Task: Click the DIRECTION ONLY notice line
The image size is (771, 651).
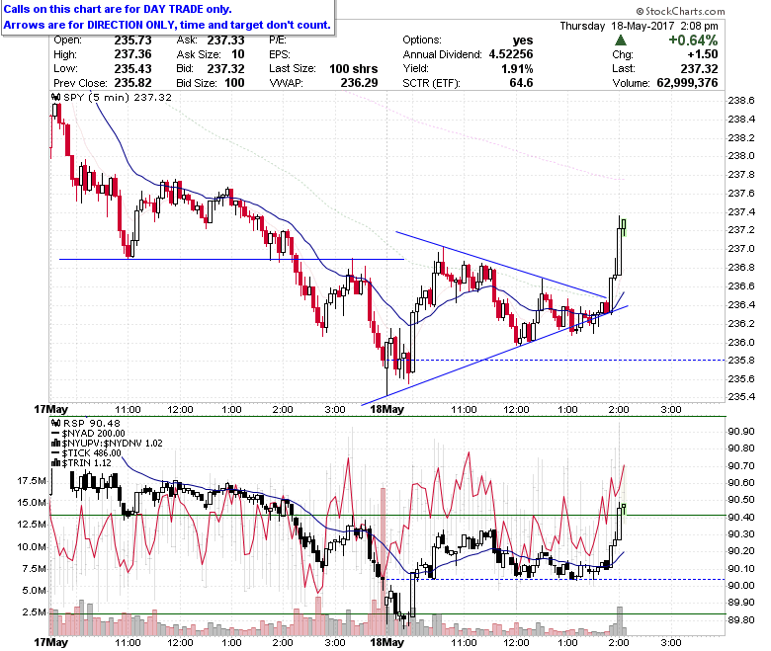Action: click(167, 25)
